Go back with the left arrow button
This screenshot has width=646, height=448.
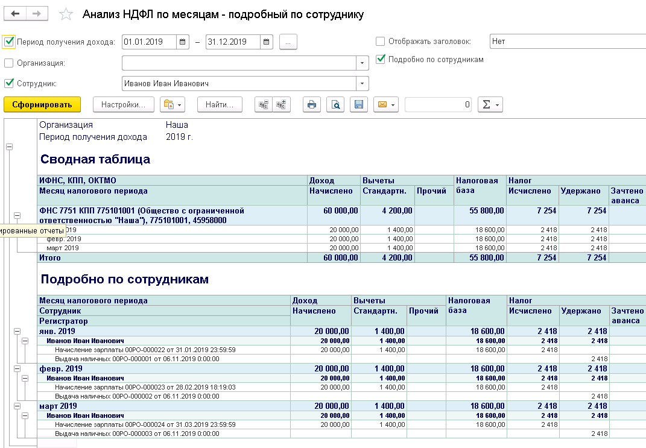coord(15,14)
